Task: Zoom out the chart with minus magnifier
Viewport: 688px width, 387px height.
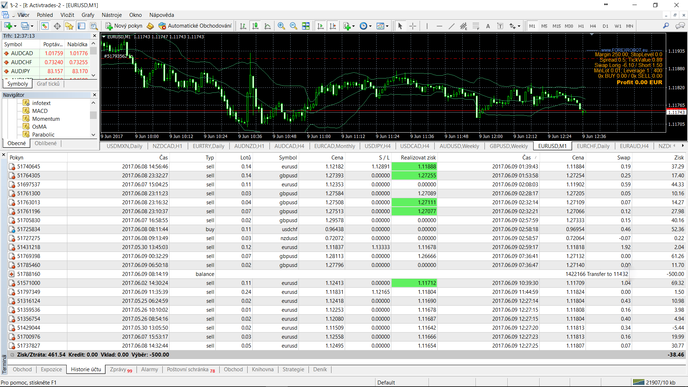Action: 293,26
